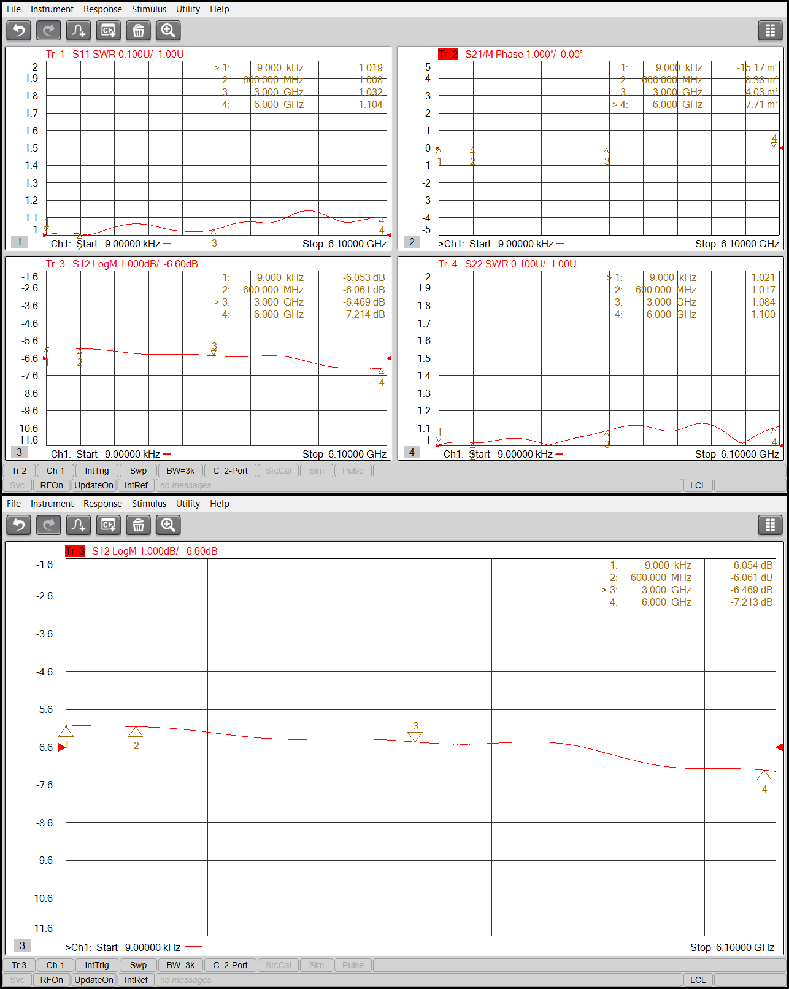Toggle IntRef in the four-trace window status bar
The image size is (789, 989).
tap(136, 485)
